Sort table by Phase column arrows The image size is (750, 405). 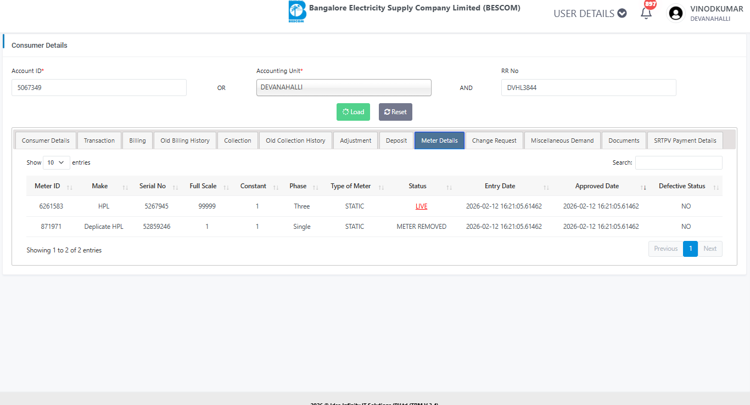tap(316, 187)
